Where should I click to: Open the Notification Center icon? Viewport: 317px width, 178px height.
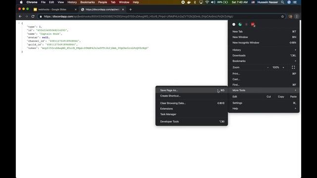click(x=295, y=2)
